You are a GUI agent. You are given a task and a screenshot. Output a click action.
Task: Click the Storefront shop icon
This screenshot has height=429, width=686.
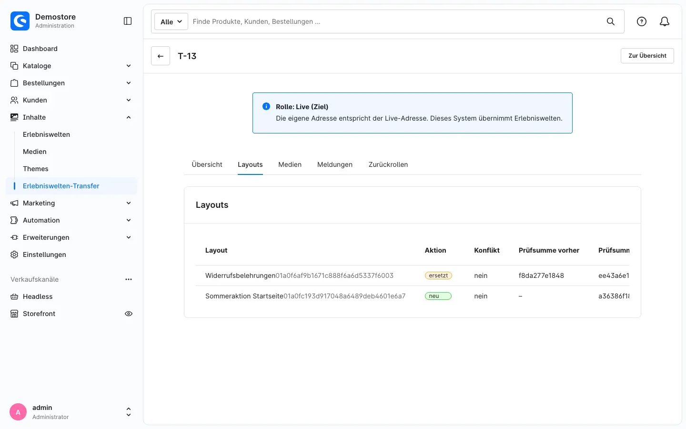point(14,314)
